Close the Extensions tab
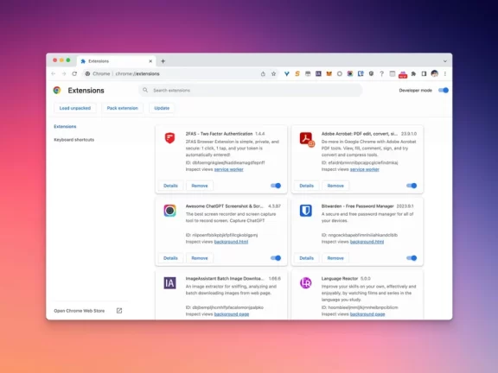 150,61
